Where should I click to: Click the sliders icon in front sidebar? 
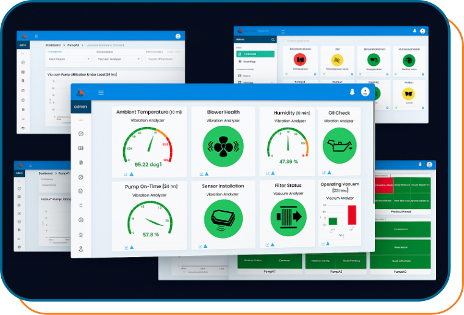(x=80, y=205)
